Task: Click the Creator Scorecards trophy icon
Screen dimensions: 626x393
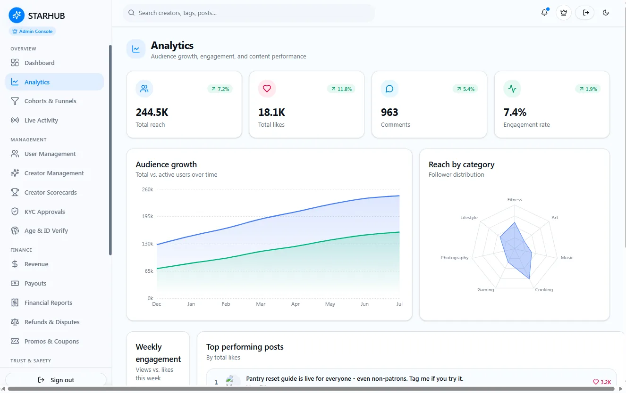Action: [15, 192]
